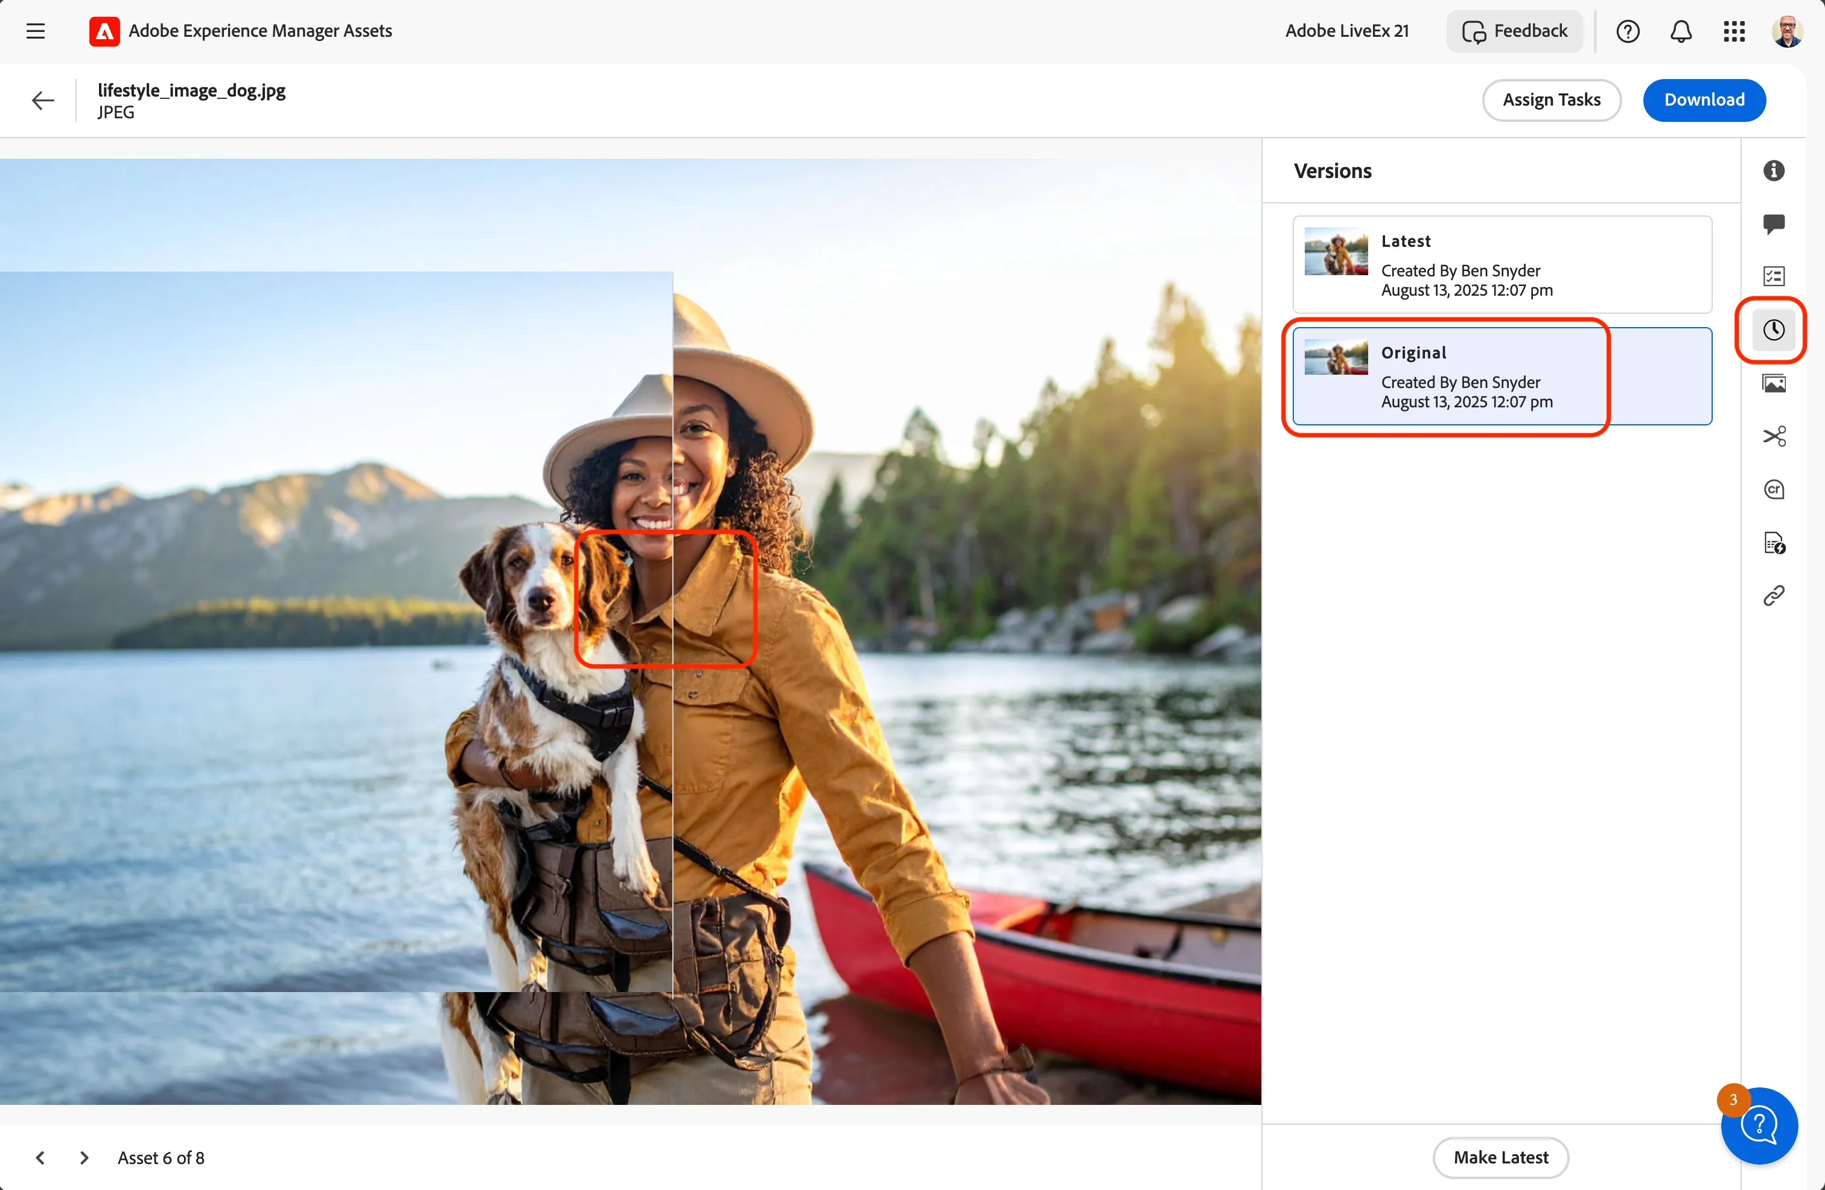Open the share link icon
This screenshot has width=1825, height=1190.
tap(1773, 596)
